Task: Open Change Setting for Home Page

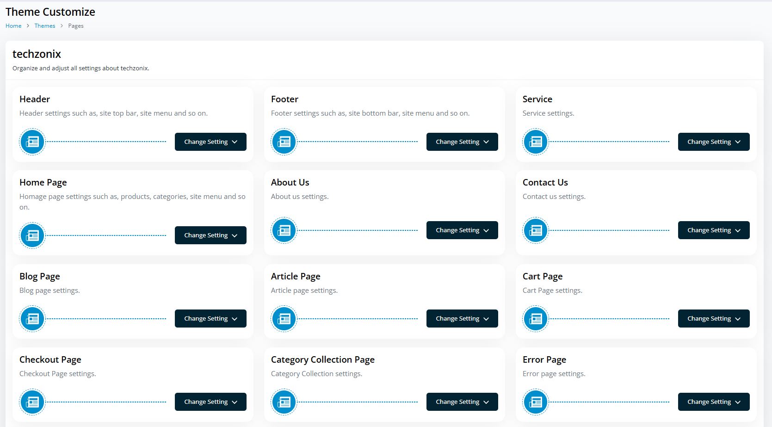Action: pyautogui.click(x=210, y=235)
